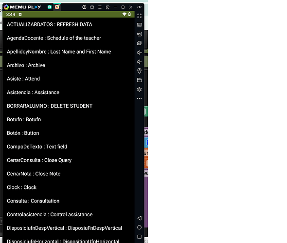Tap the Android back triangle button
The height and width of the screenshot is (243, 287).
point(139,218)
